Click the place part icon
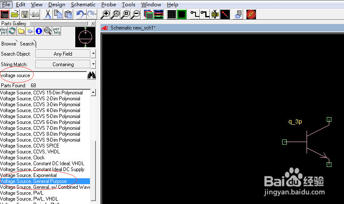The height and width of the screenshot is (204, 344). pos(4,31)
